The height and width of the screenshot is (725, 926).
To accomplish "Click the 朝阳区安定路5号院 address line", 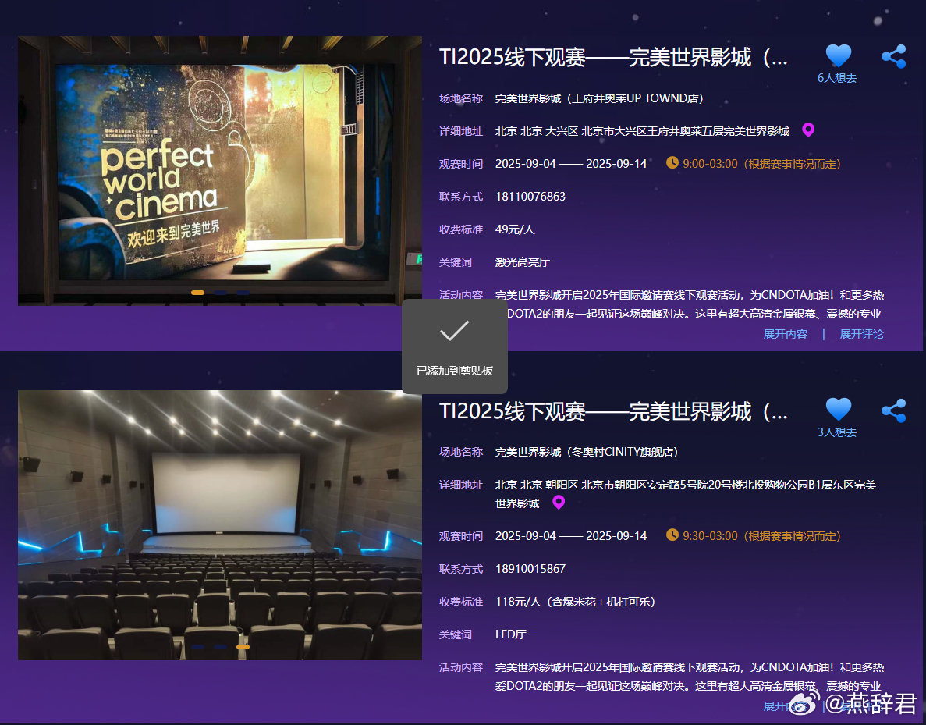I will pyautogui.click(x=686, y=493).
